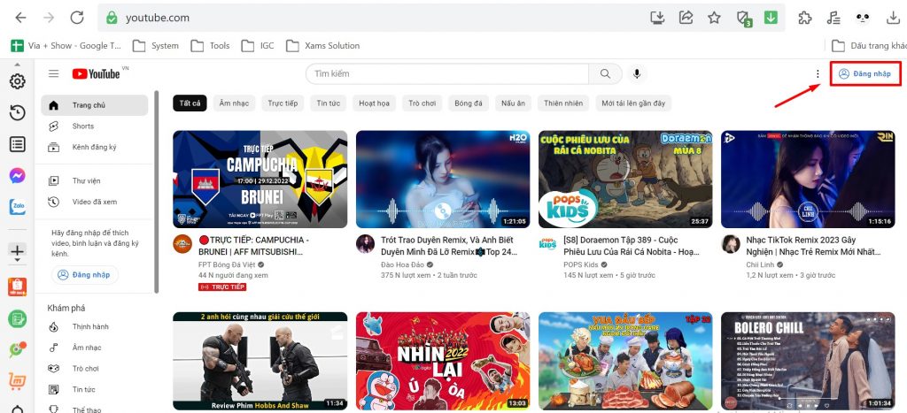Screen dimensions: 907x413
Task: Select the Nấu ăn filter chip
Action: tap(513, 103)
